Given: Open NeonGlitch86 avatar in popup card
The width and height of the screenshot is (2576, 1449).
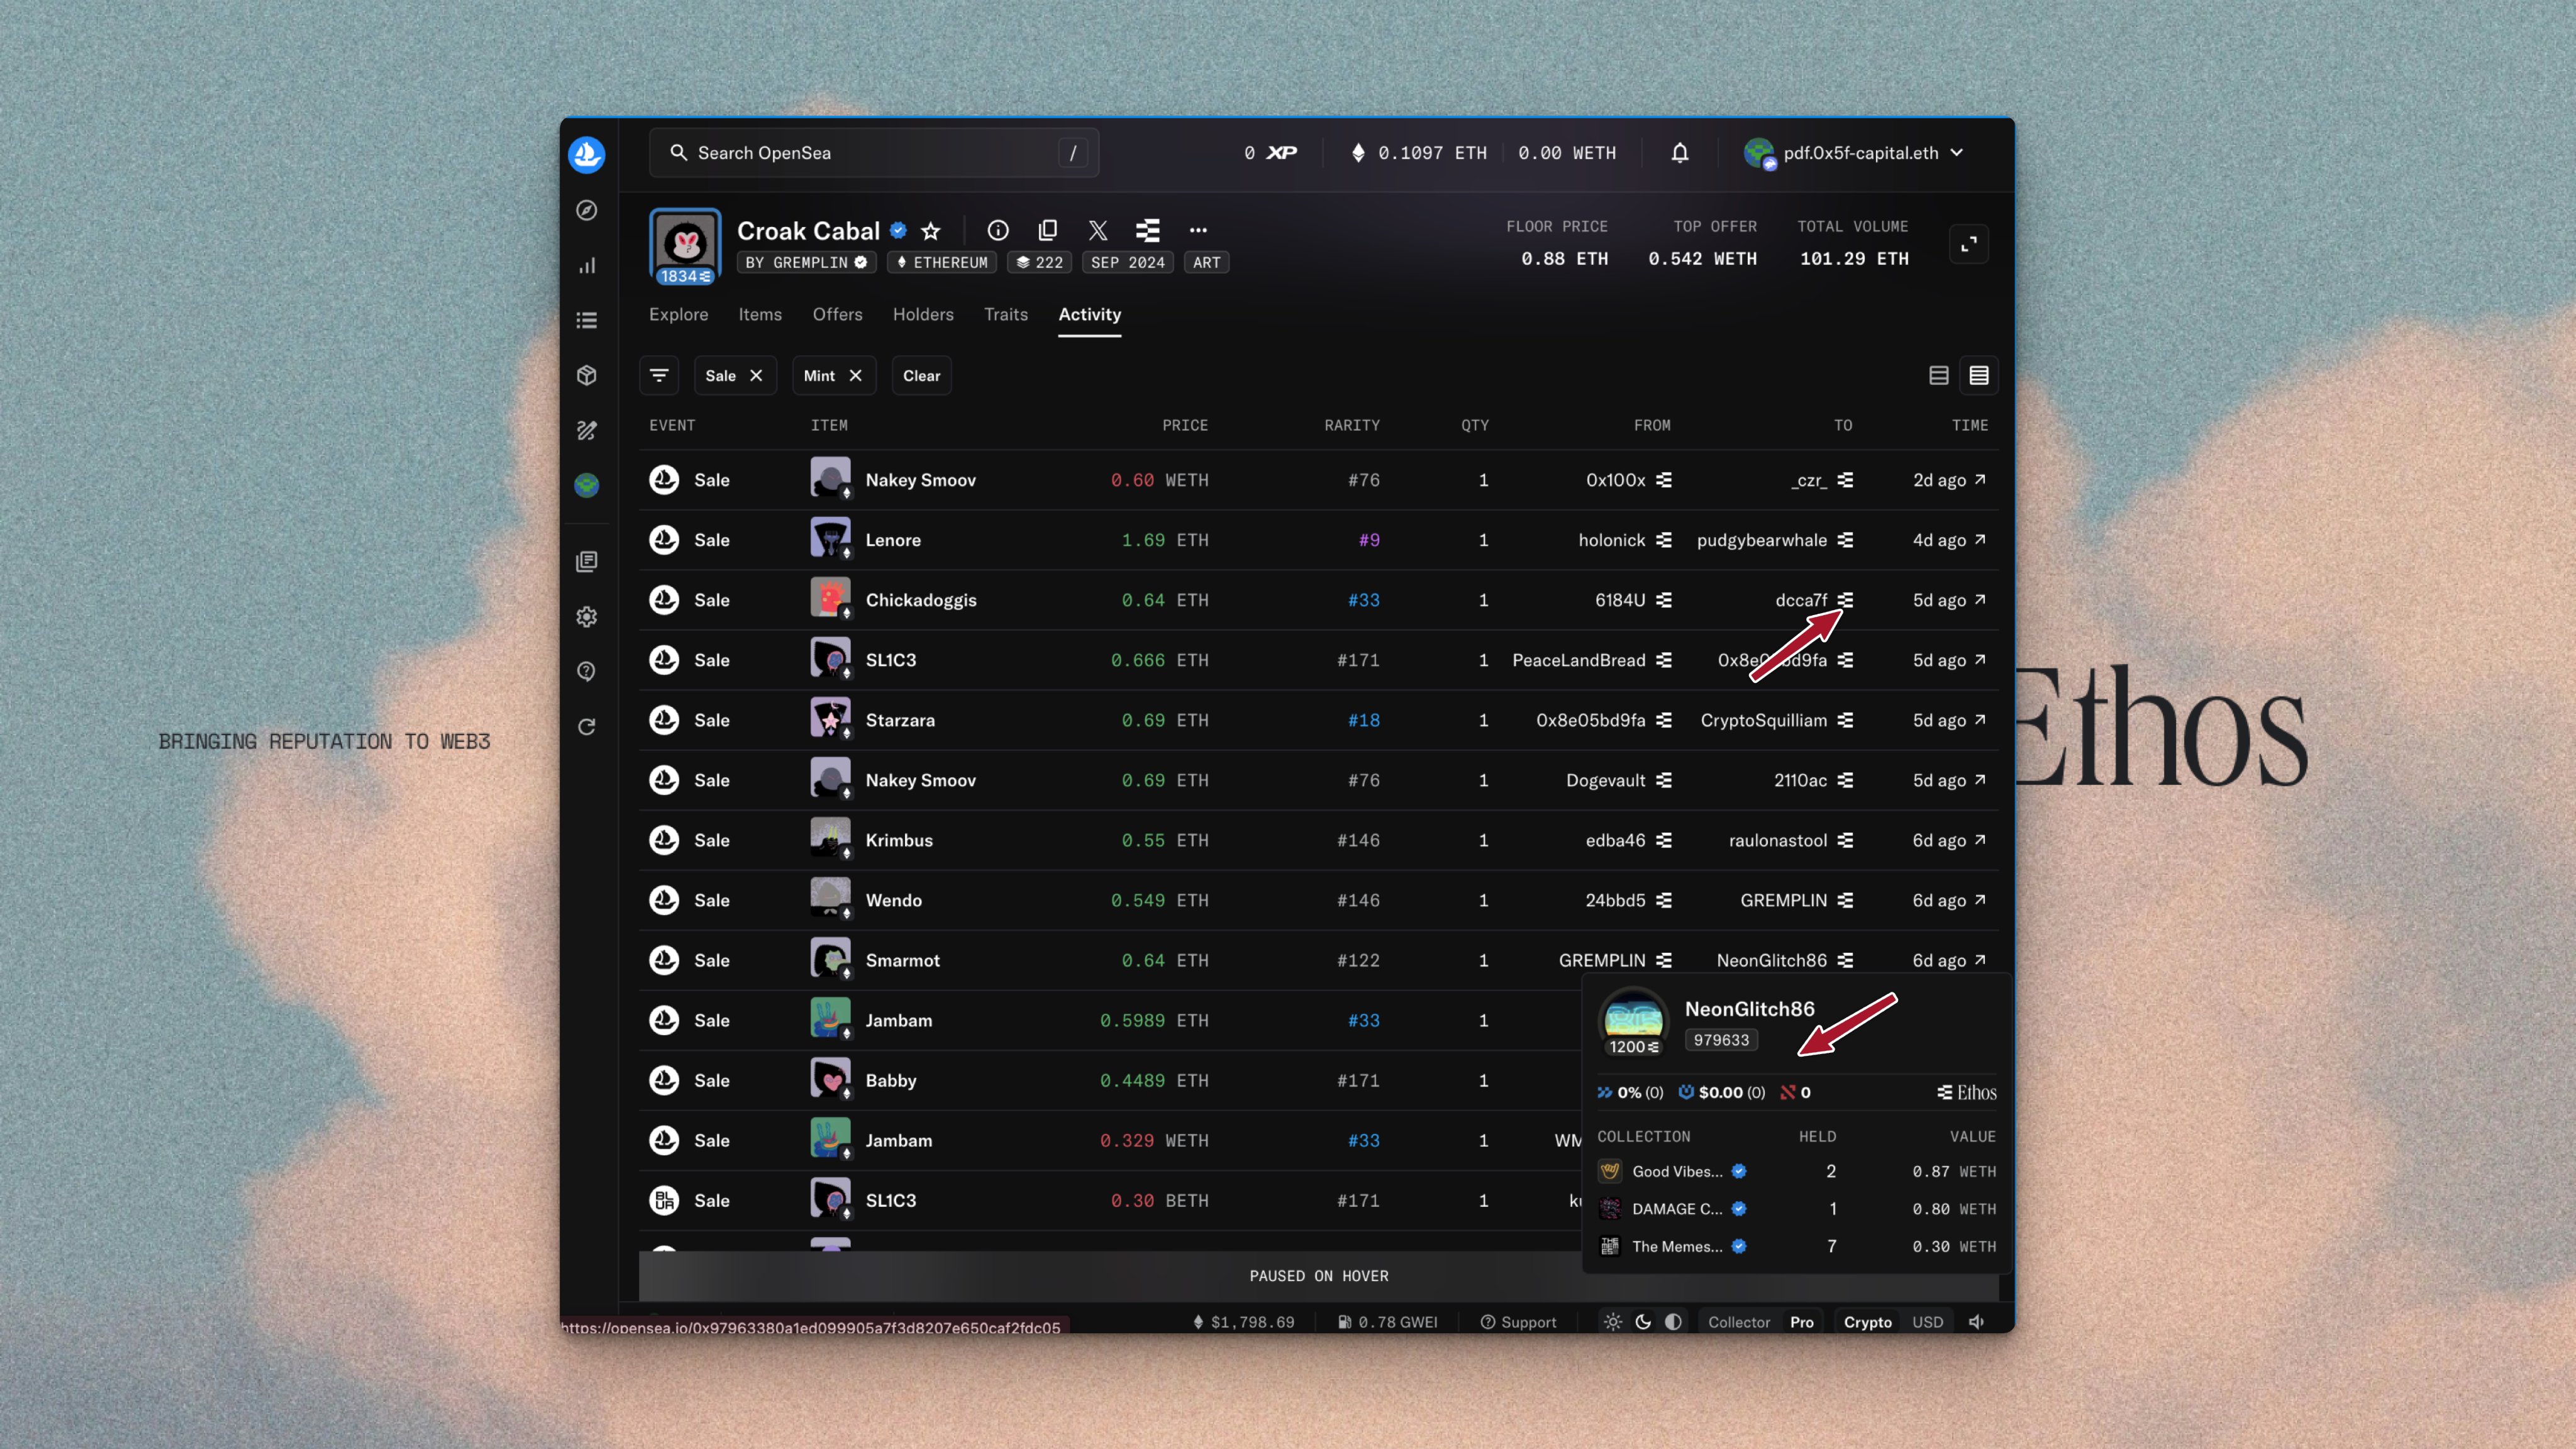Looking at the screenshot, I should [x=1633, y=1021].
